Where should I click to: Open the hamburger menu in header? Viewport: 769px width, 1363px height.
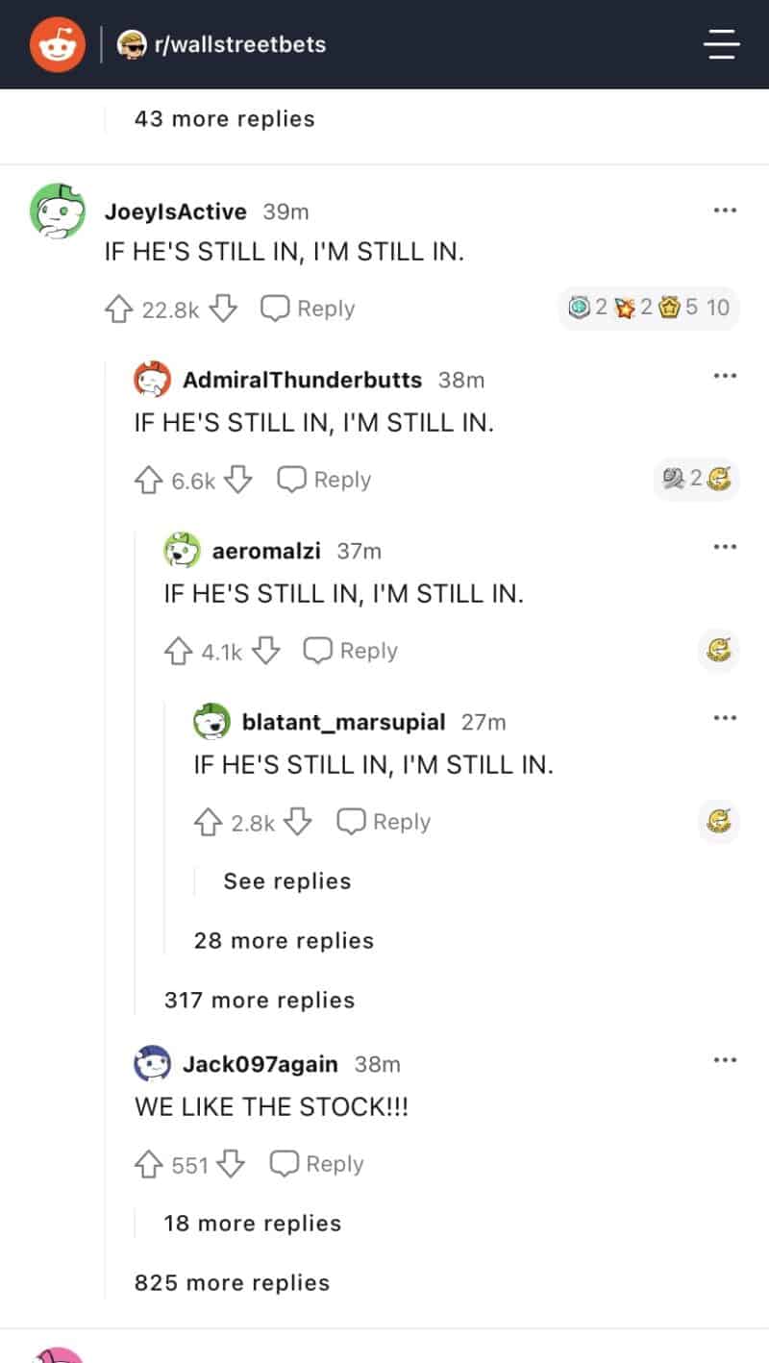click(x=721, y=44)
